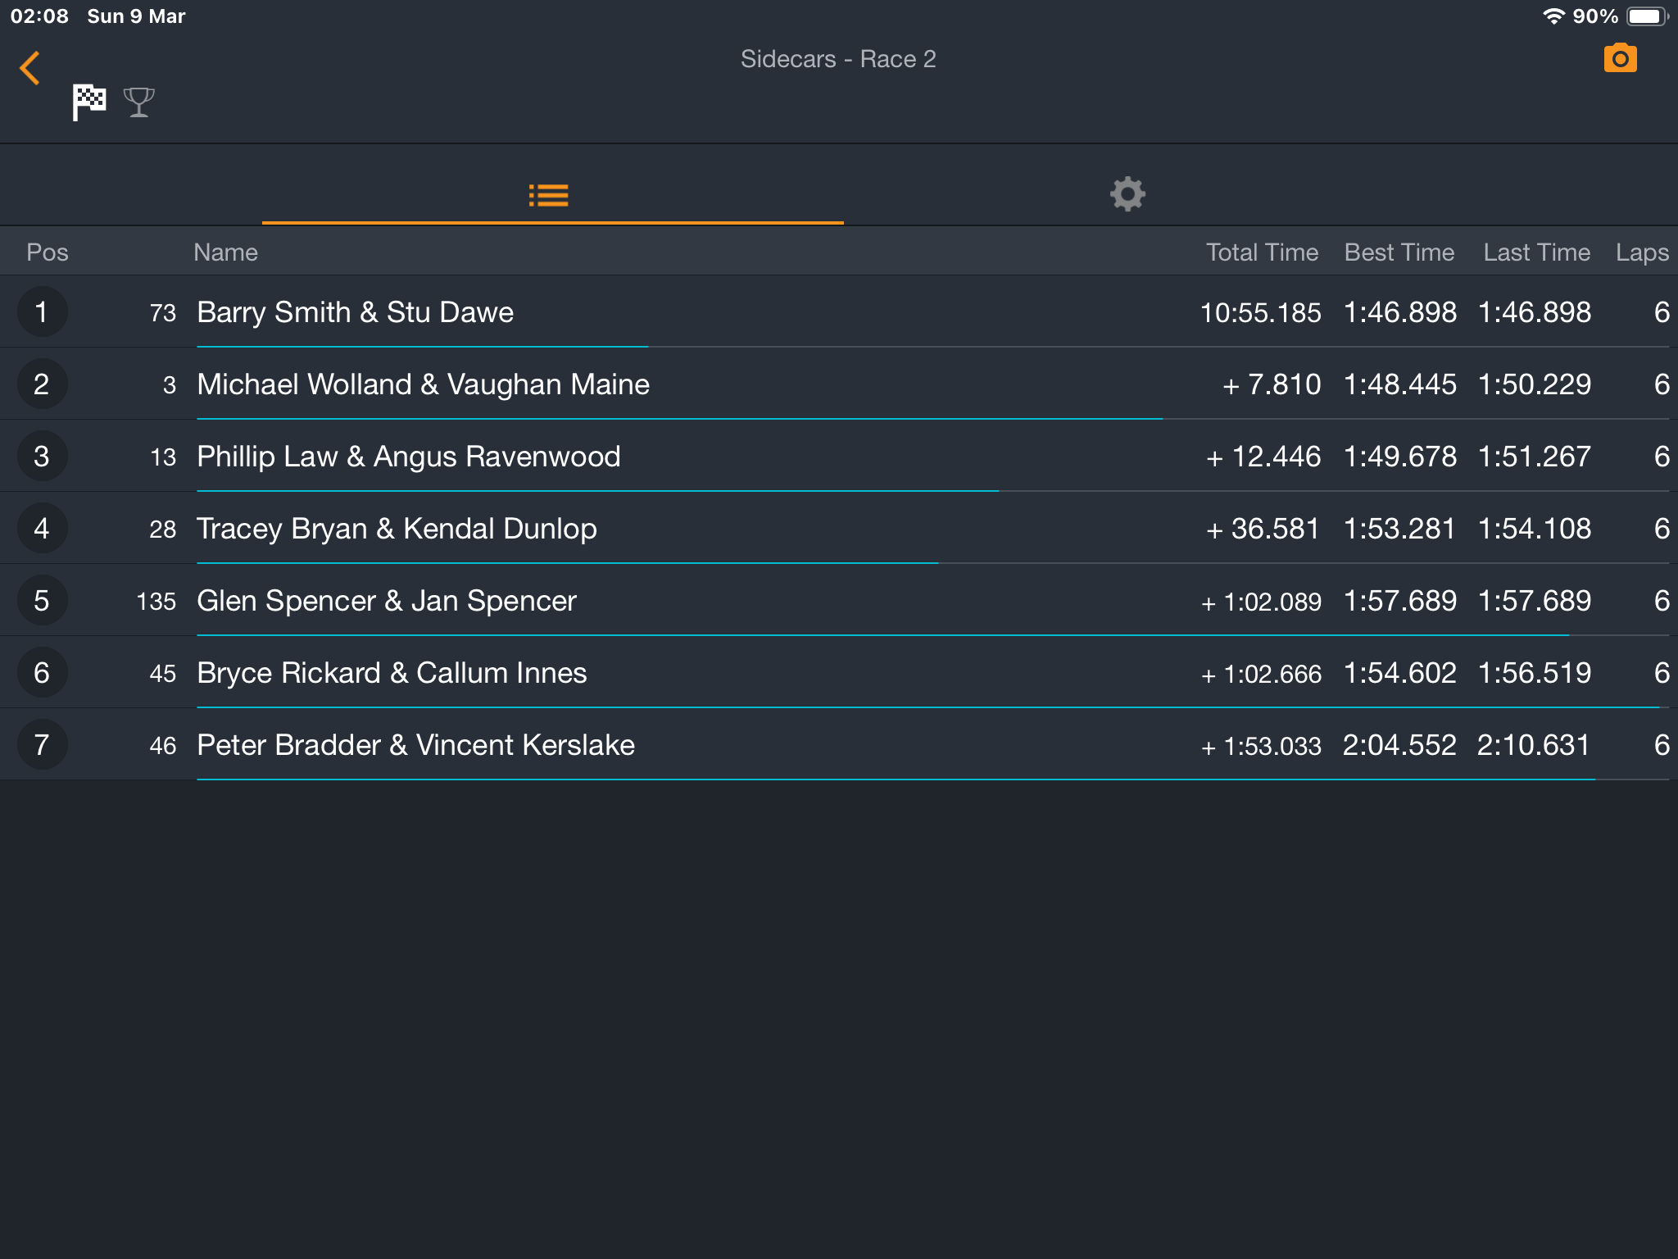Click last time 1:54.108
The width and height of the screenshot is (1678, 1259).
pos(1535,529)
